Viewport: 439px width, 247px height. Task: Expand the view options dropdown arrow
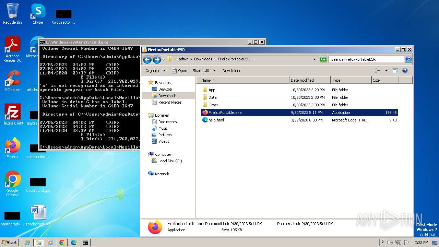[386, 71]
